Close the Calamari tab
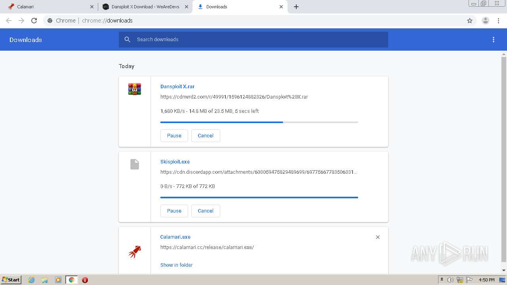The image size is (507, 285). [x=92, y=7]
